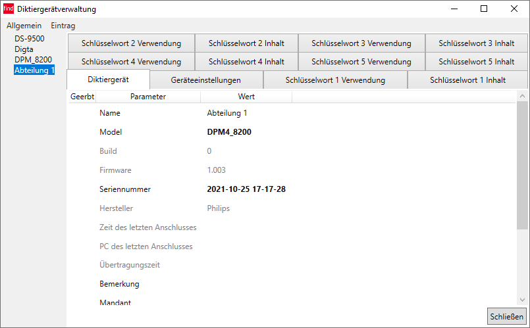Minimize the Diktiergerätverwaltung window
530x328 pixels.
tap(454, 9)
